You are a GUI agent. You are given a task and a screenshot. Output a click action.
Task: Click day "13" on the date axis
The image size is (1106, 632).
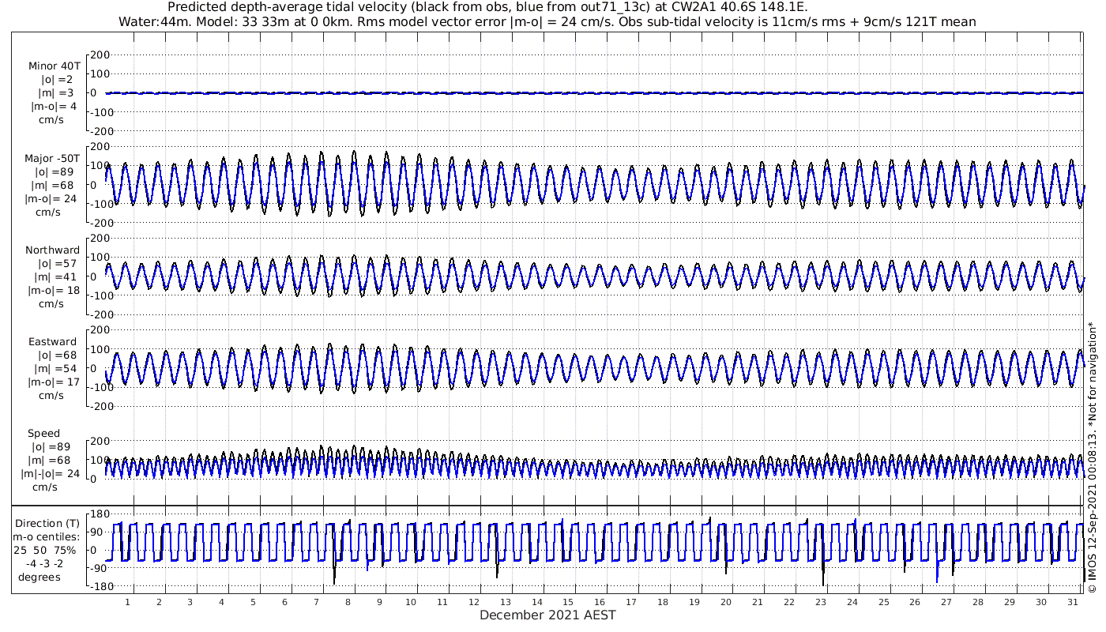(506, 602)
